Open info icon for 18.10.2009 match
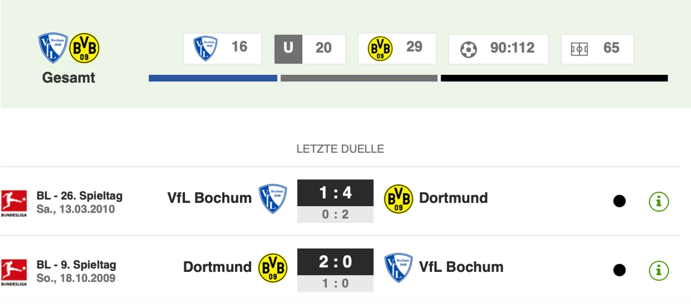 (x=658, y=270)
